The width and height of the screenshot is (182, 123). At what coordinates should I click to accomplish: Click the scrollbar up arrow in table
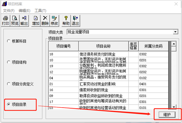[174, 44]
